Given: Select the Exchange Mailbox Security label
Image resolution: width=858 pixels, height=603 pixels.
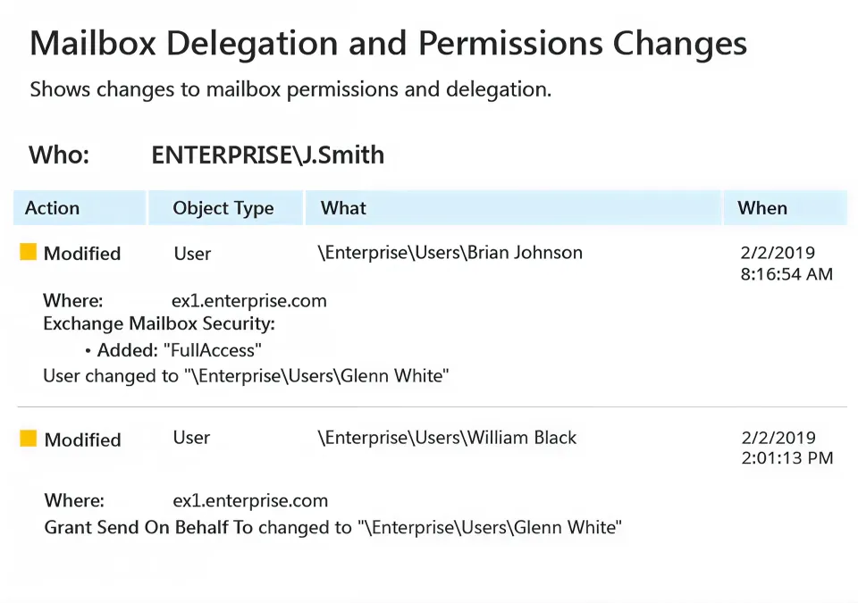Looking at the screenshot, I should [159, 323].
